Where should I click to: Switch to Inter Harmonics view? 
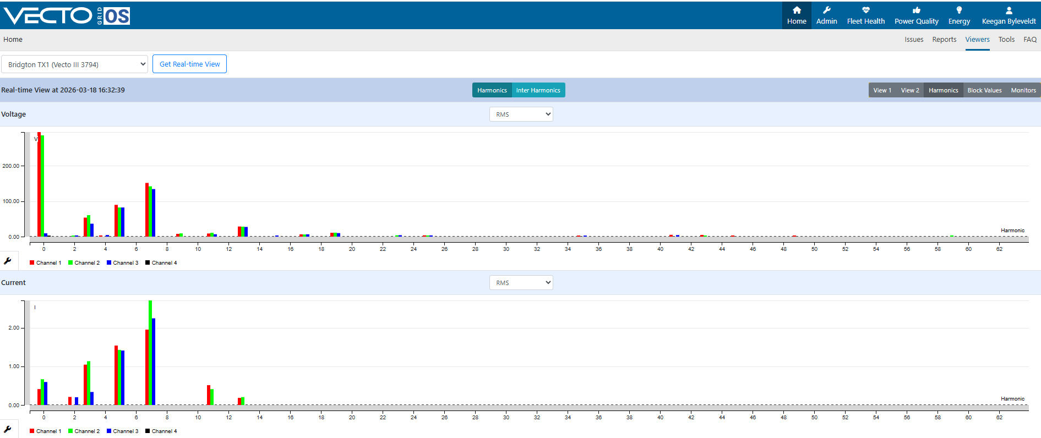(x=538, y=90)
